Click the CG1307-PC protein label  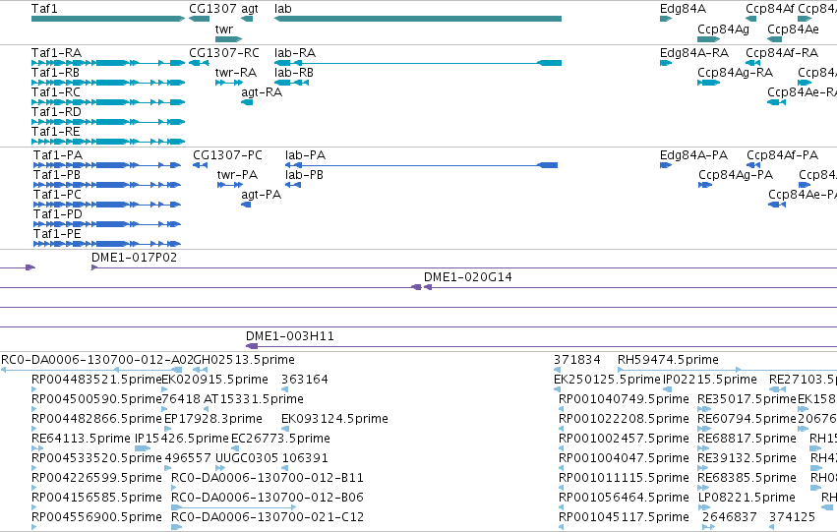[x=228, y=155]
